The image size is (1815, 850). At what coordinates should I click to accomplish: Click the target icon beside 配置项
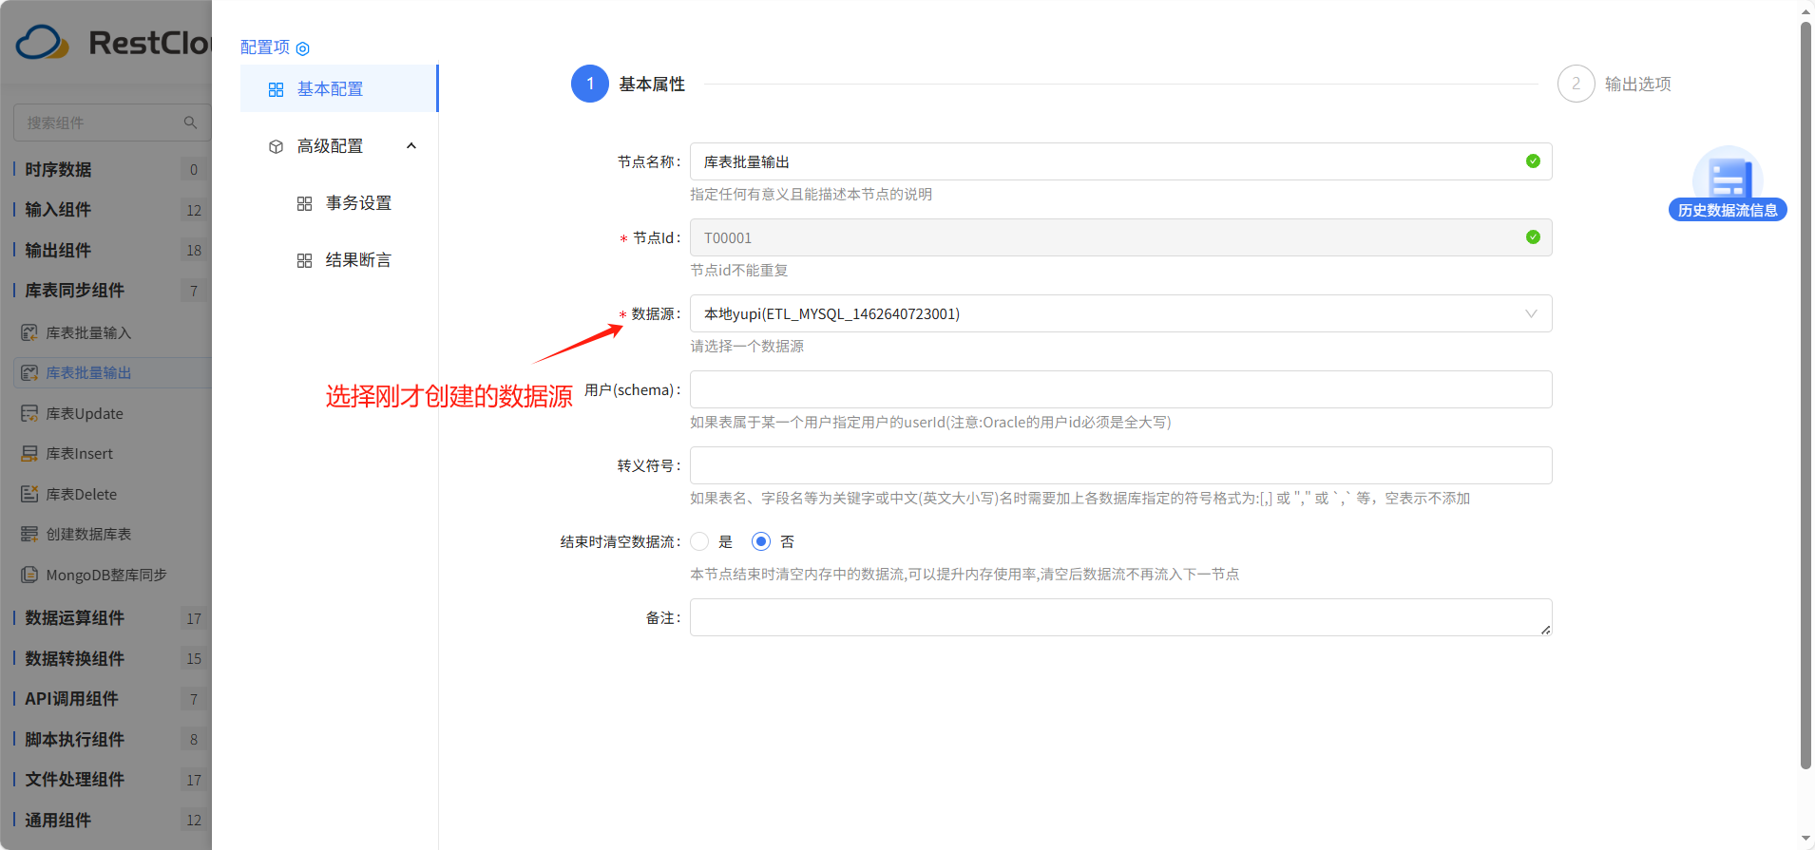point(303,48)
